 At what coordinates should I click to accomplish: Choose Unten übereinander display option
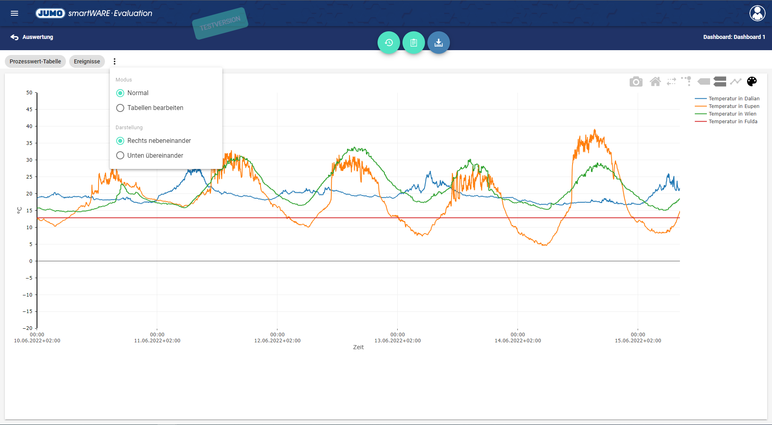120,156
